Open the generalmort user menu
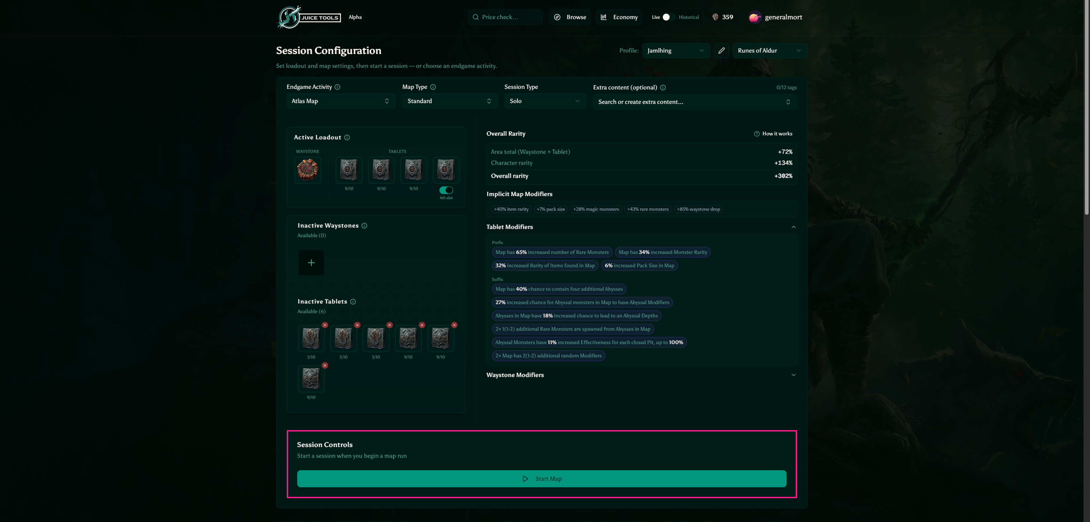1090x522 pixels. (776, 17)
